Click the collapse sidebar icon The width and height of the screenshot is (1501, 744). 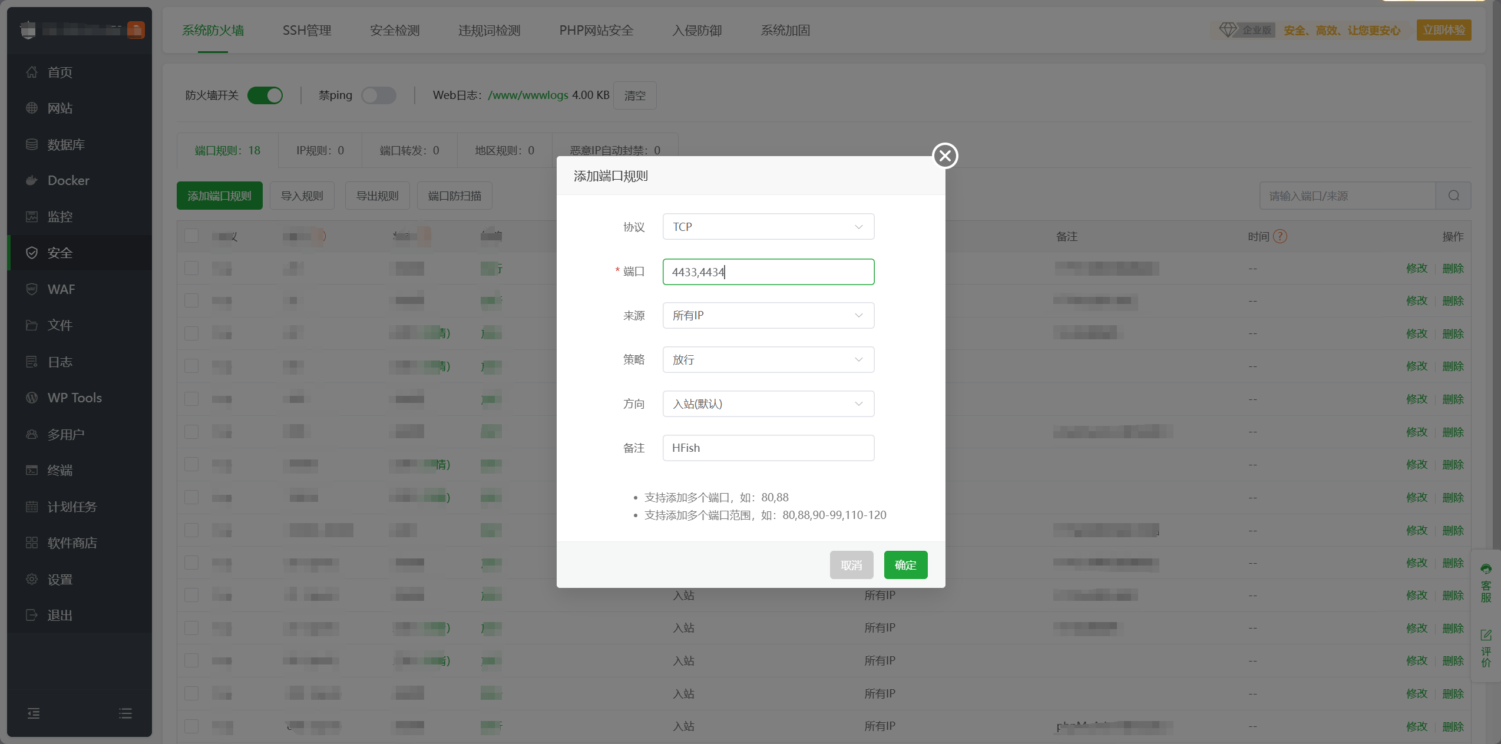34,713
